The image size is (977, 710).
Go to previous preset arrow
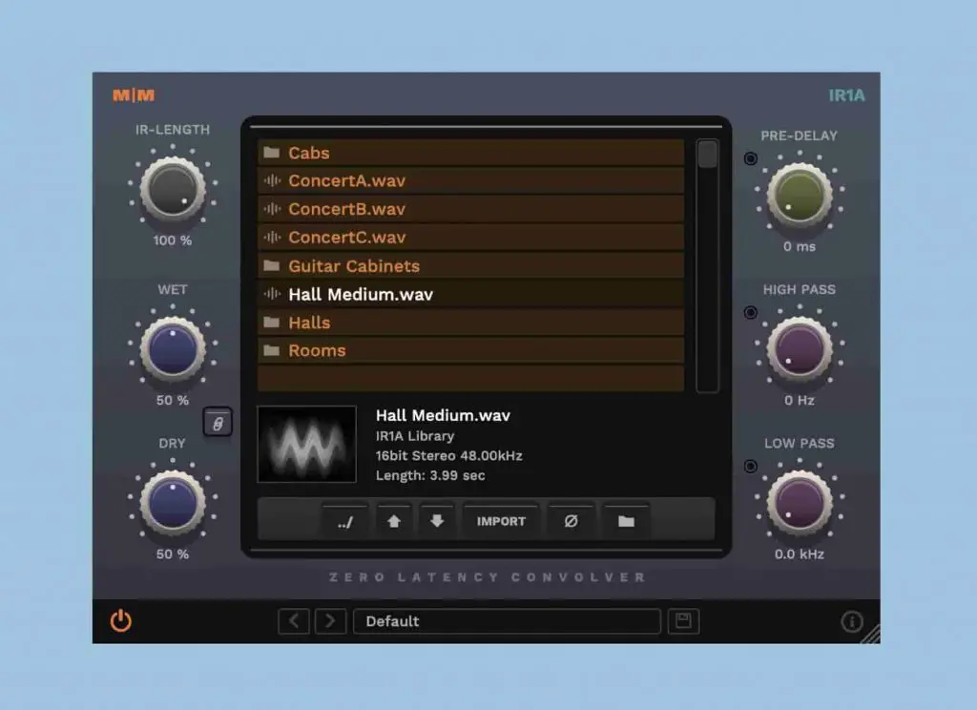(294, 621)
